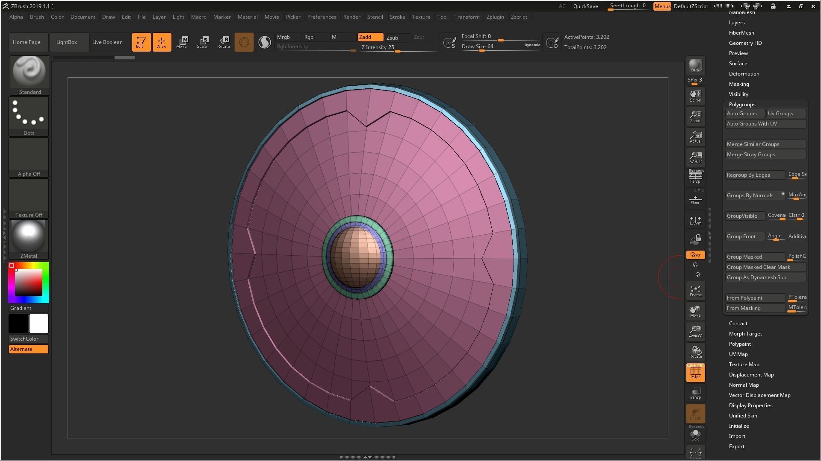
Task: Open the Standard brush thumbnail
Action: [30, 75]
